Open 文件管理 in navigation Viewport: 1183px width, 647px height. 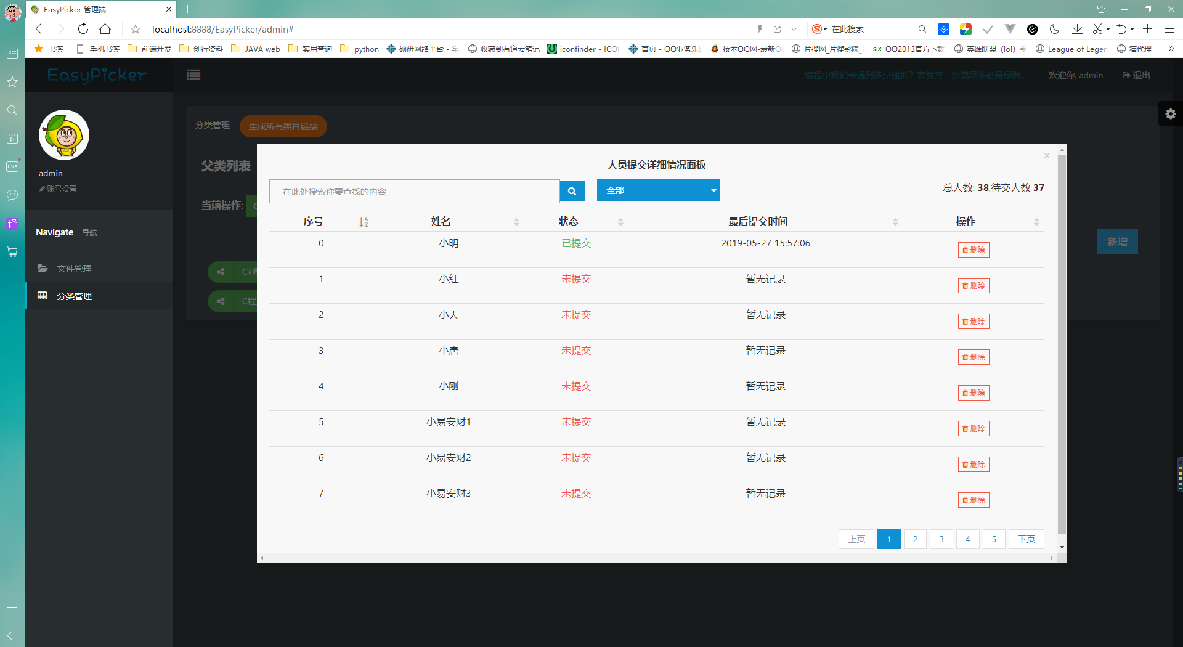(99, 269)
